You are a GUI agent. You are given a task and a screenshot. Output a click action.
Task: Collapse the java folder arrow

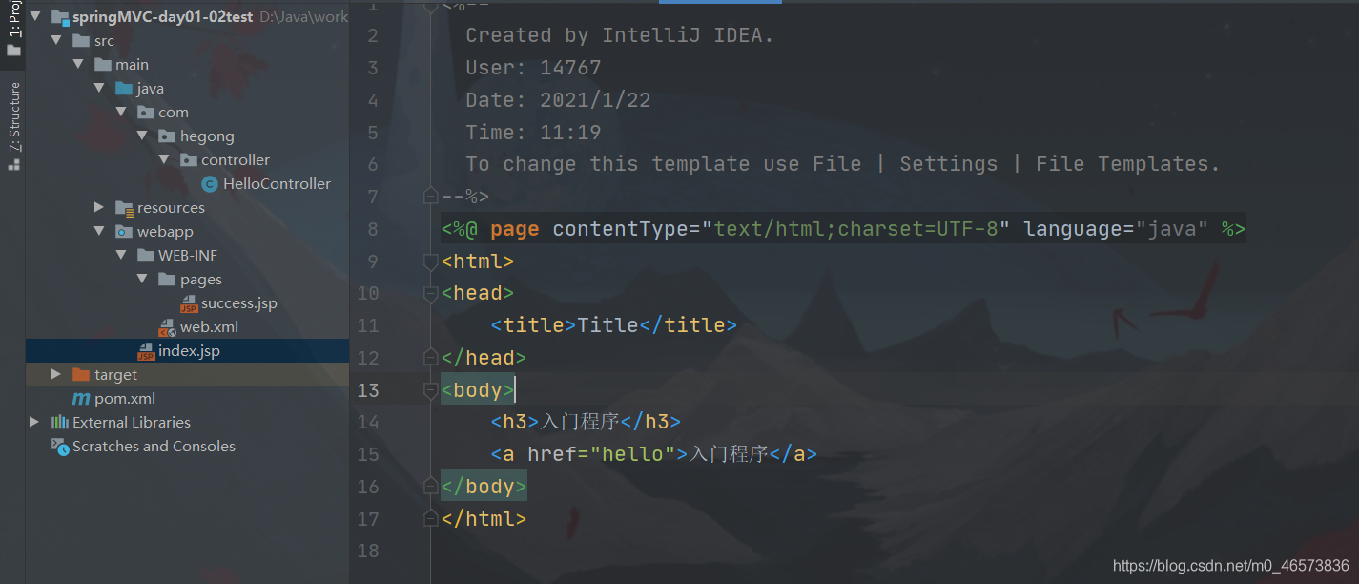point(99,89)
